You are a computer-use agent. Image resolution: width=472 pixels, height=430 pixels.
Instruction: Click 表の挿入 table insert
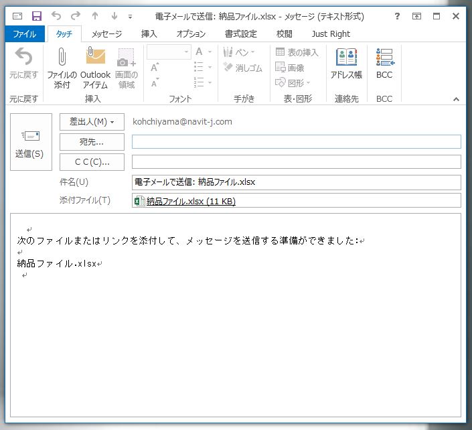[297, 52]
